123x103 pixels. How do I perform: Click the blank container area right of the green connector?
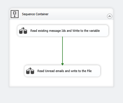point(87,51)
